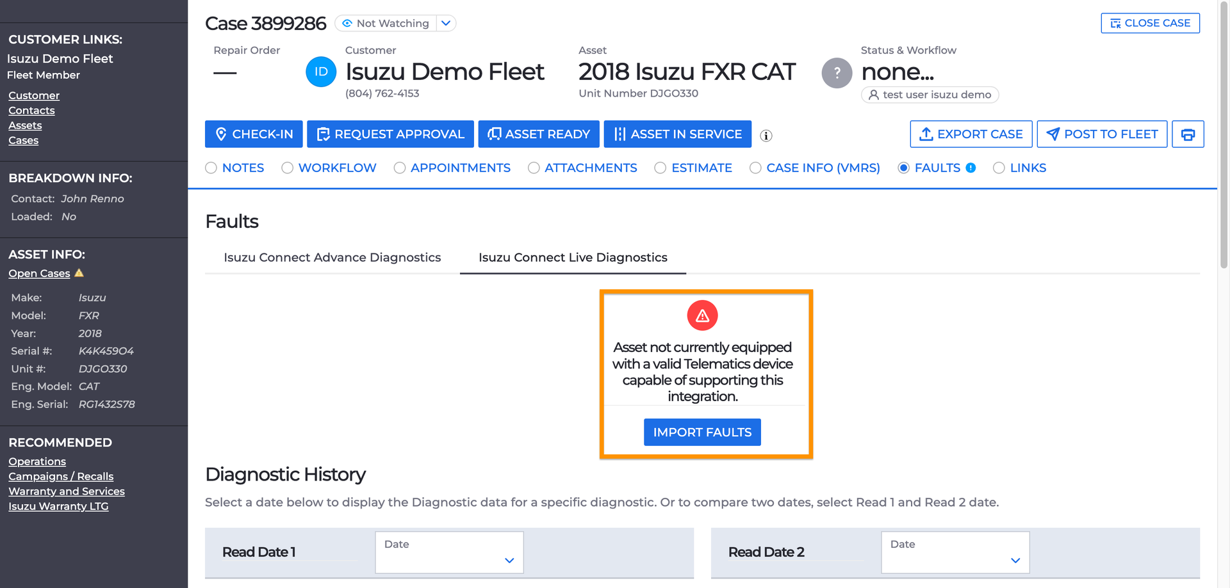
Task: Open the Operations recommended link
Action: (37, 461)
